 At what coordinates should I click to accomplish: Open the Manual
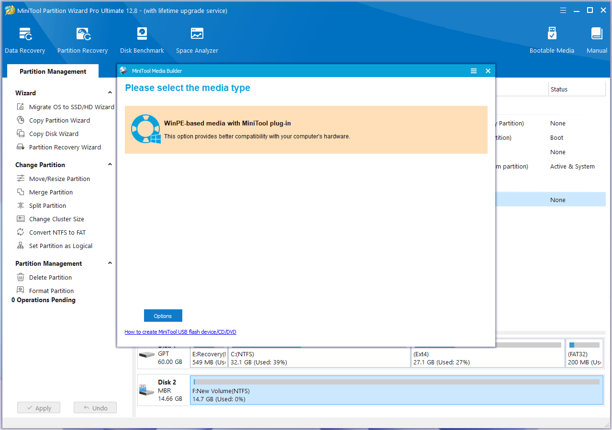[x=597, y=41]
